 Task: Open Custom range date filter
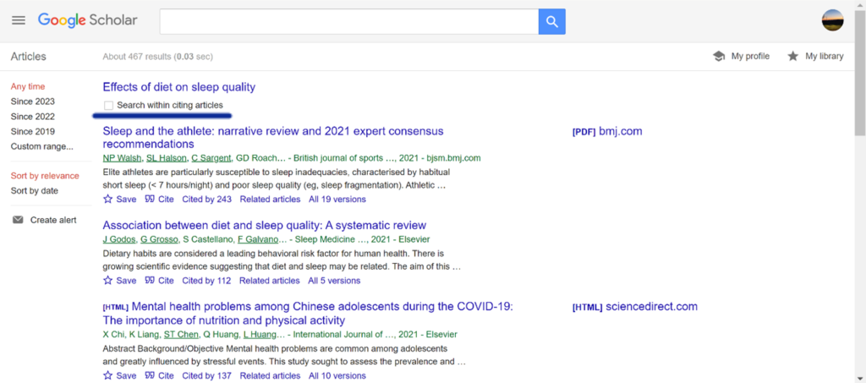pos(42,146)
